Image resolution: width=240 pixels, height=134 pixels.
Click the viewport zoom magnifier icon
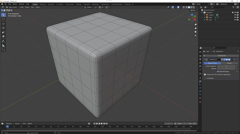pyautogui.click(x=195, y=25)
